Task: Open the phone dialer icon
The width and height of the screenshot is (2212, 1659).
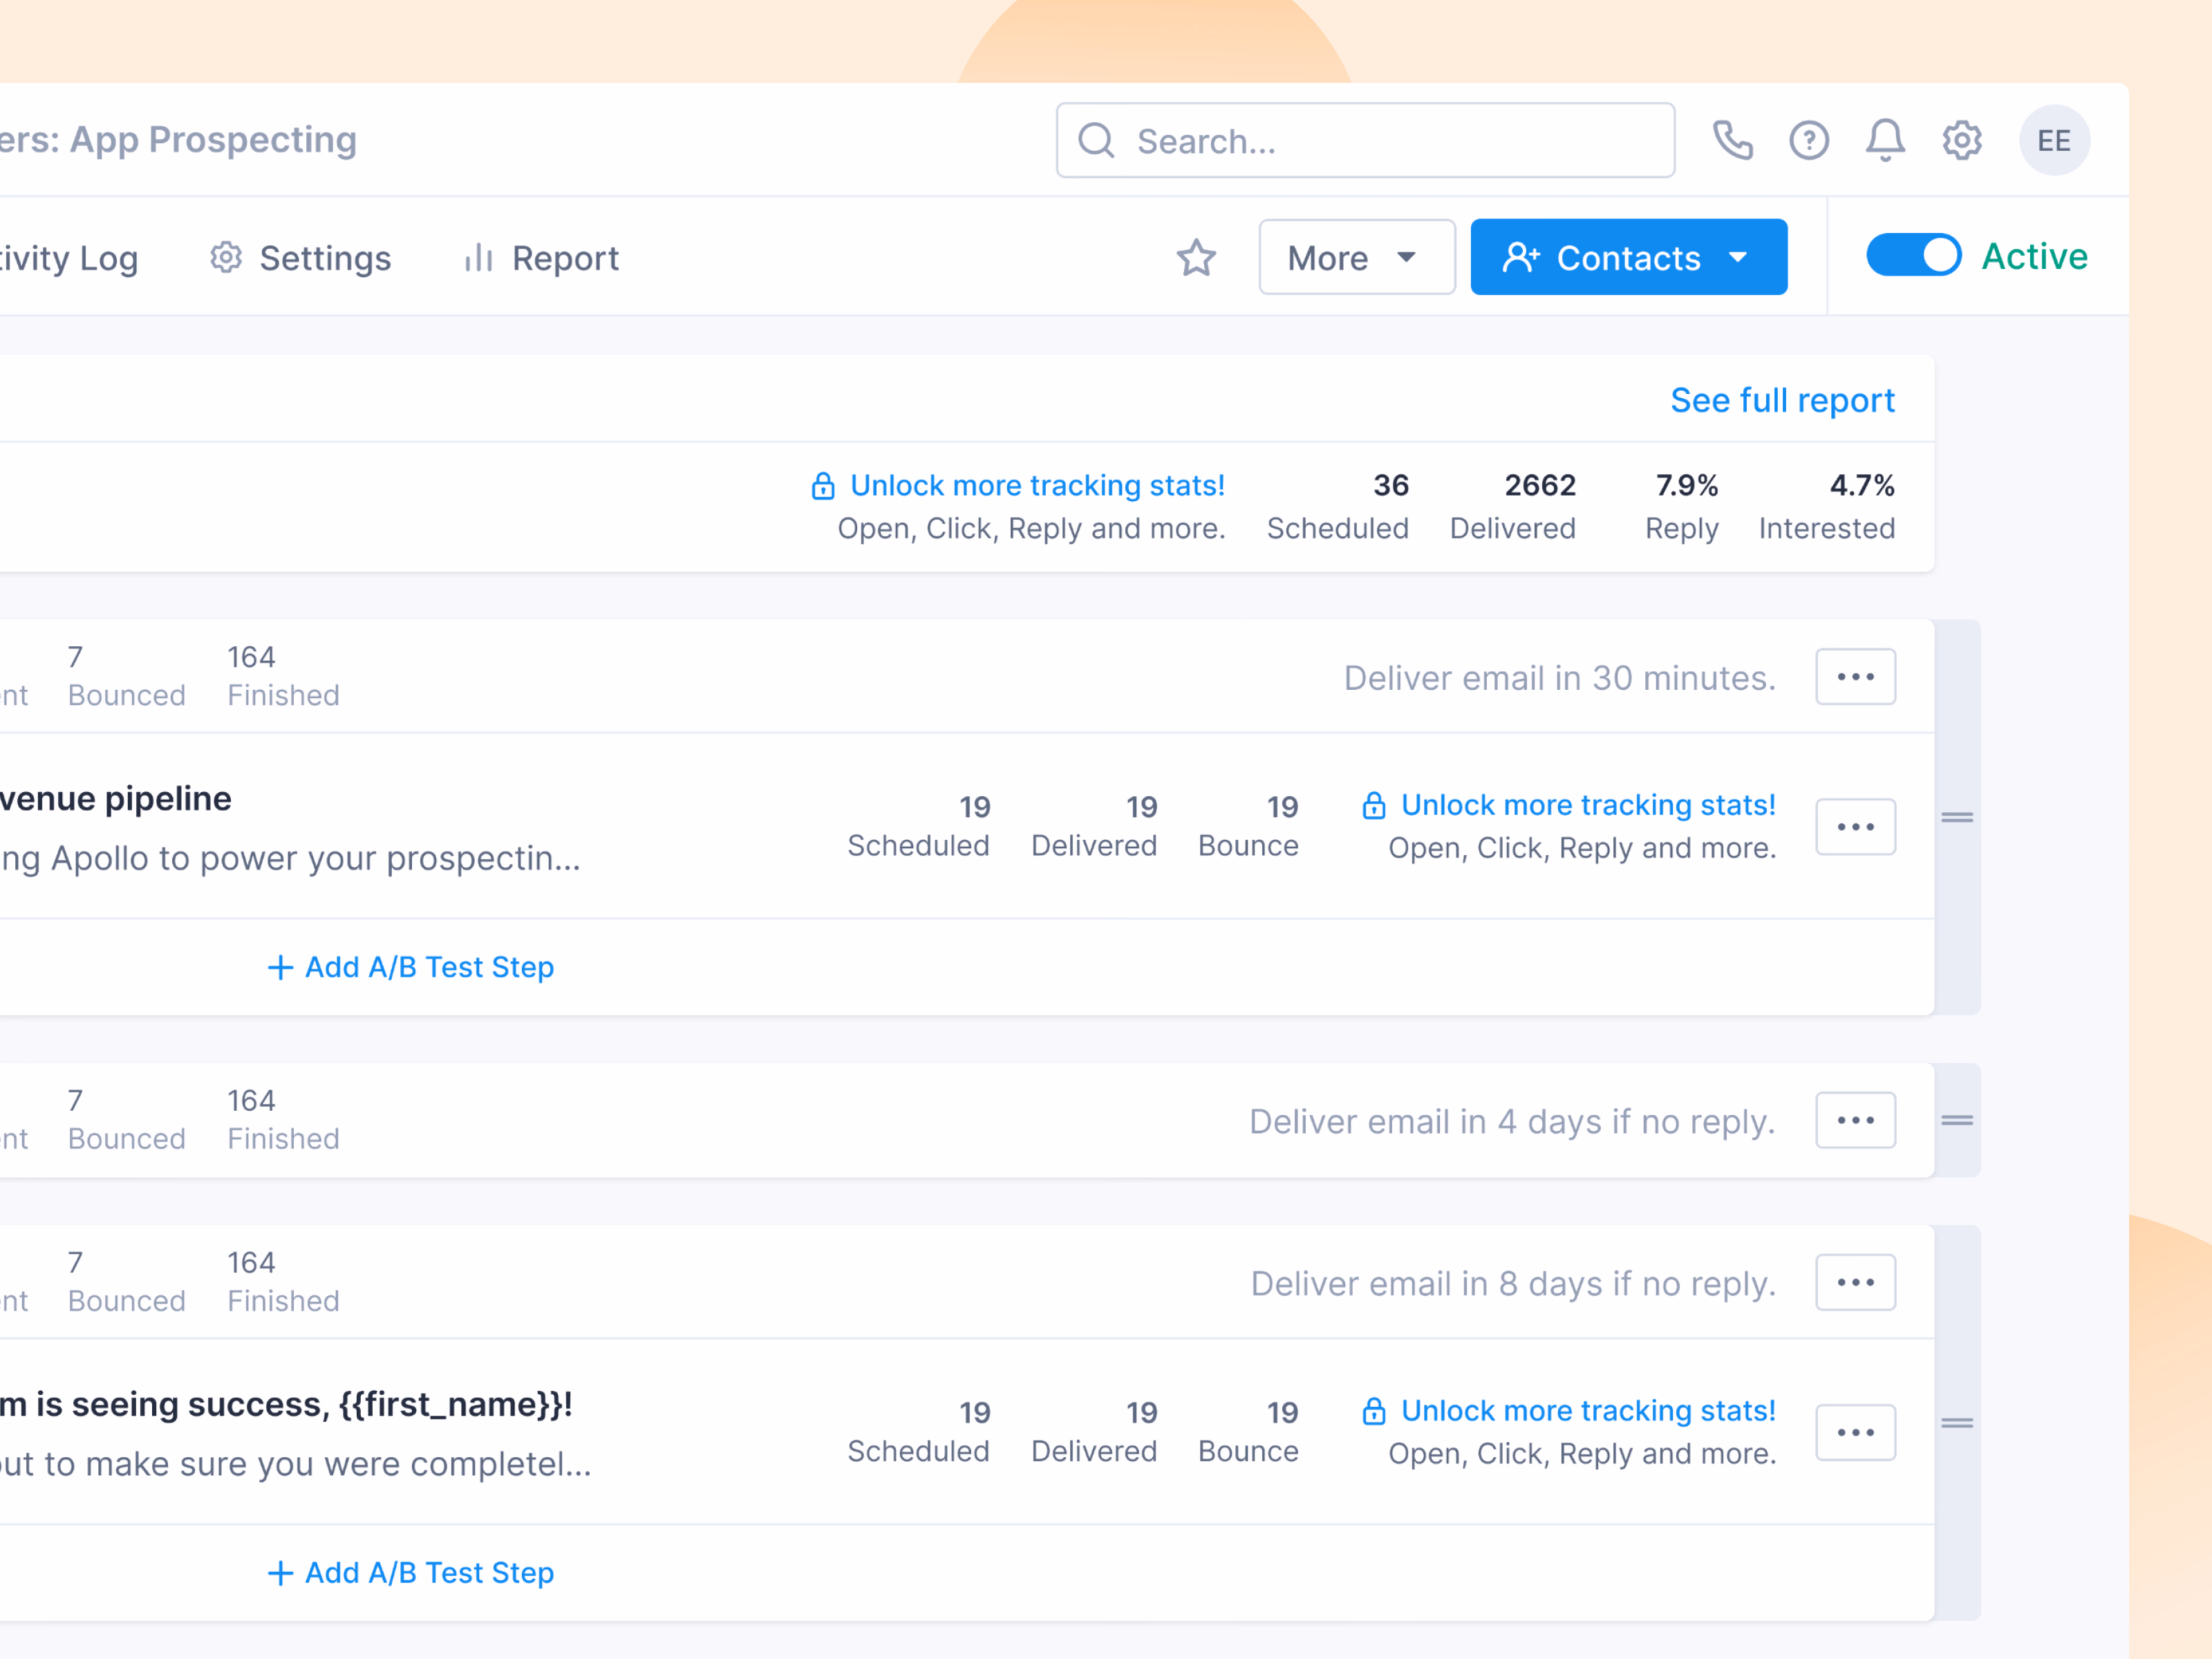Action: tap(1732, 141)
